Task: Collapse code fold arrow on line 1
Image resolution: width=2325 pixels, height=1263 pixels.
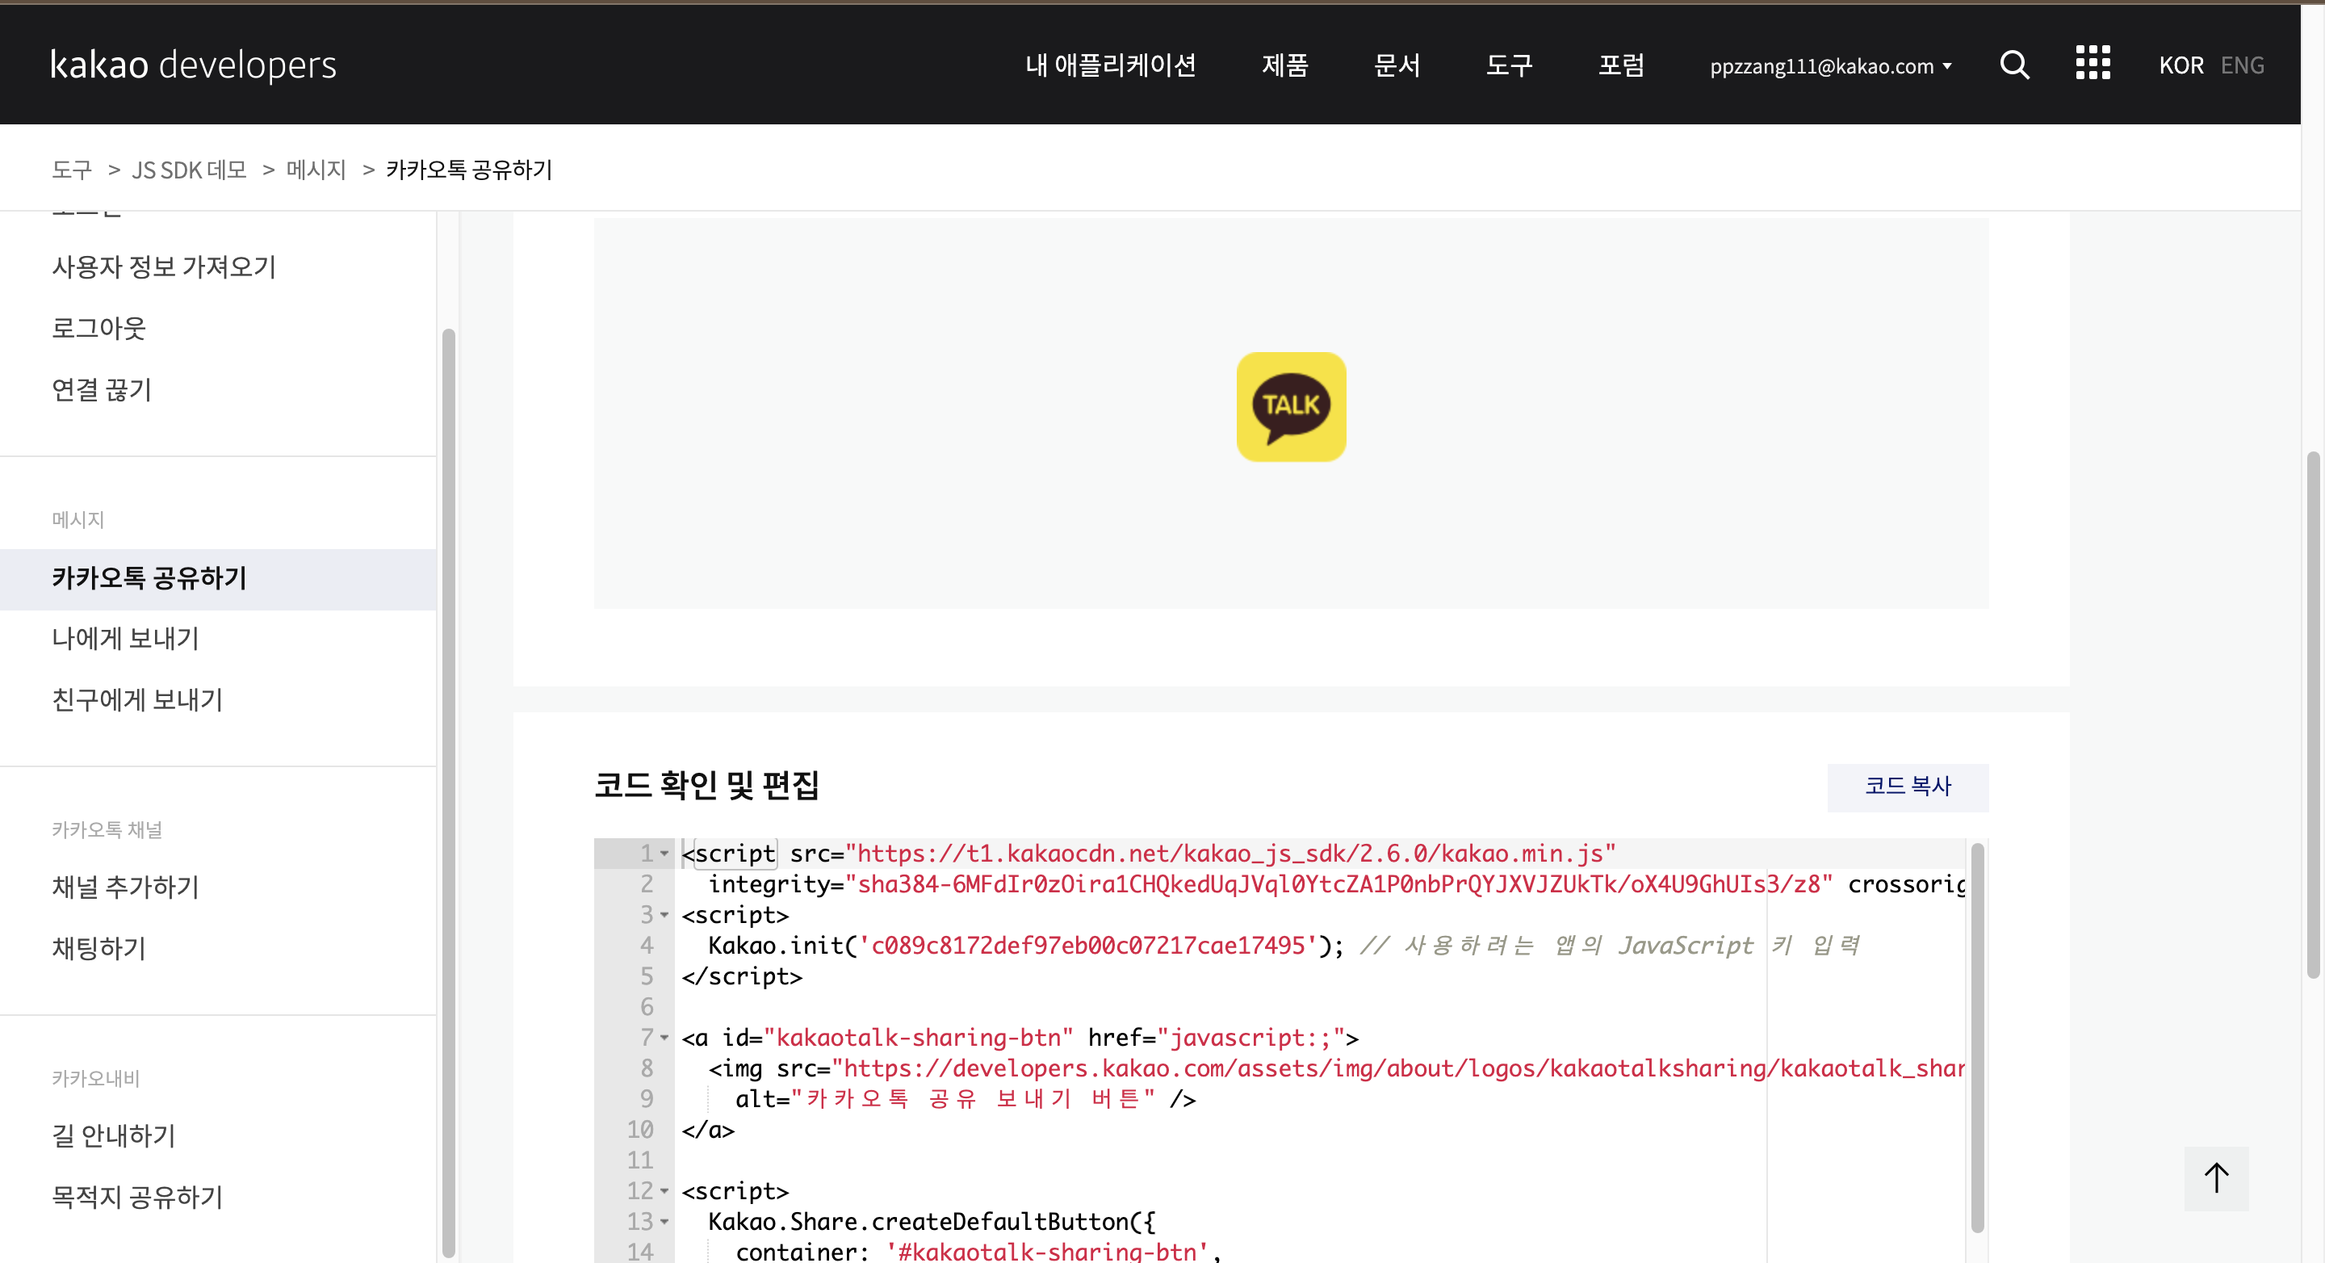Action: coord(664,853)
